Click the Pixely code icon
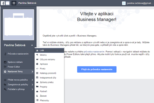 37,69
